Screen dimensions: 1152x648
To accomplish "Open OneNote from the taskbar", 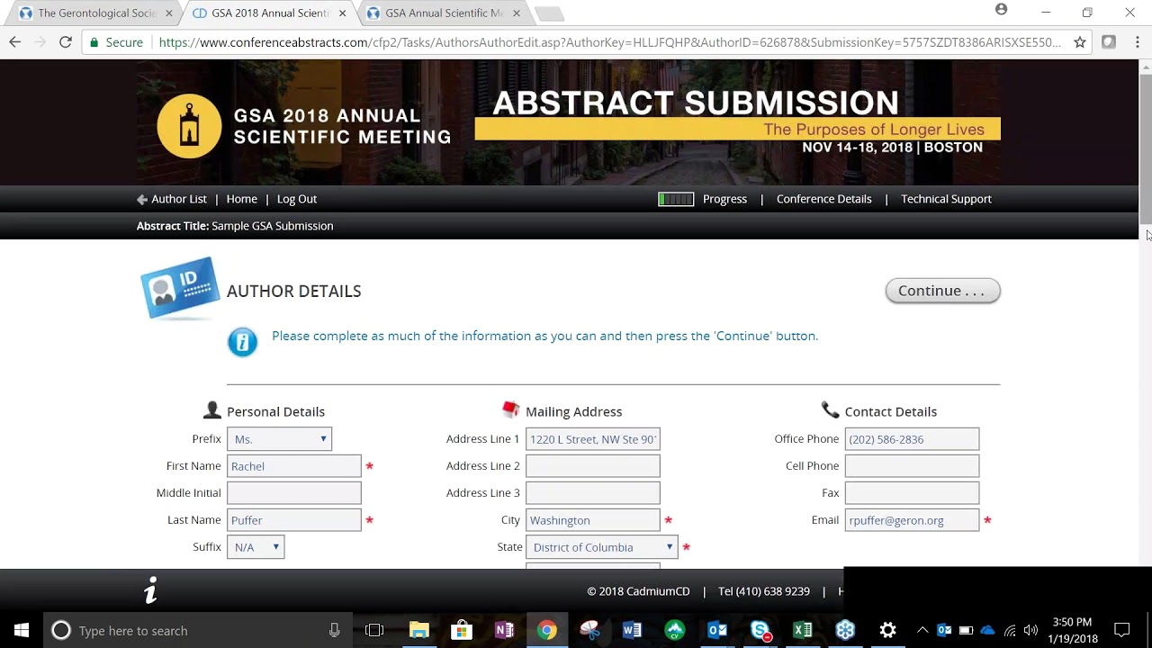I will pyautogui.click(x=504, y=630).
